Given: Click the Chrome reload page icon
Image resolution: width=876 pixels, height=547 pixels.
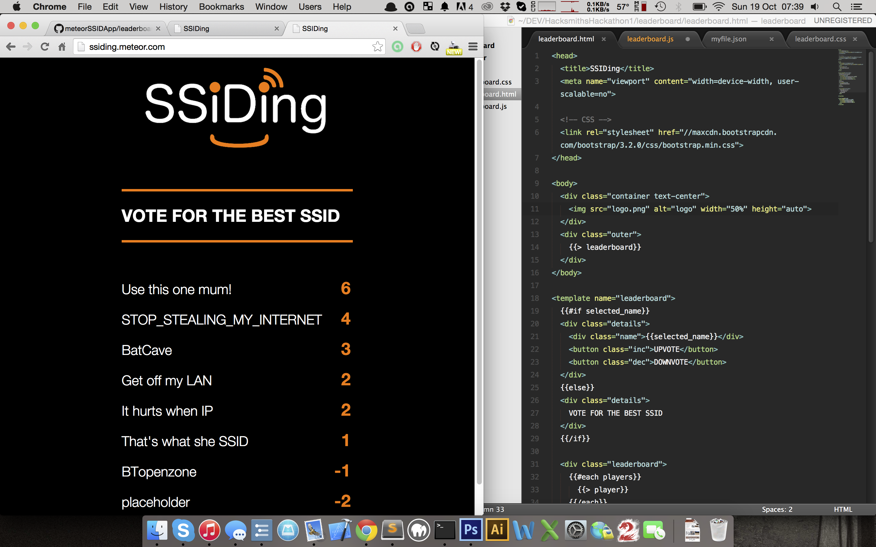Looking at the screenshot, I should (x=45, y=47).
